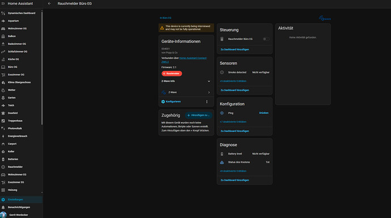The image size is (391, 218).
Task: Open the Z-Wave integration chevron
Action: click(209, 92)
